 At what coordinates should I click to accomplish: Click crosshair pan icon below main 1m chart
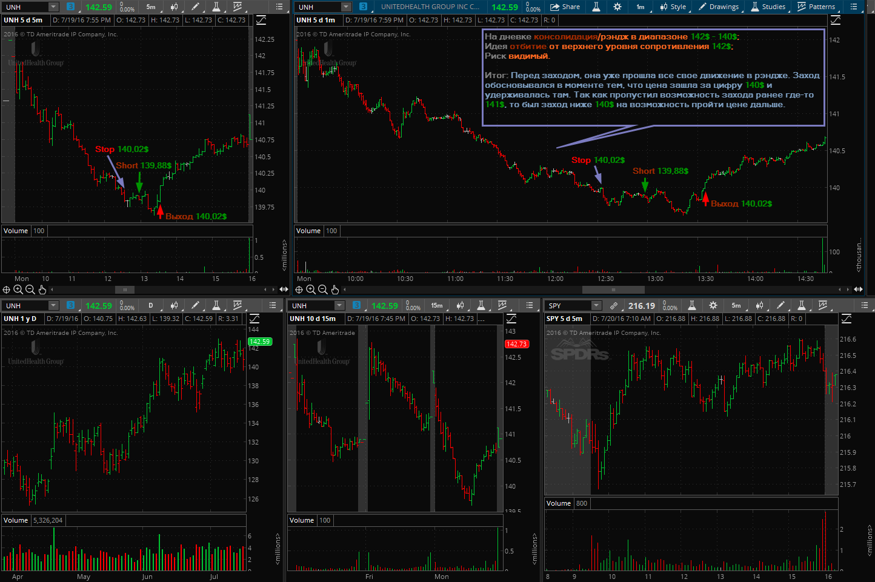click(299, 289)
